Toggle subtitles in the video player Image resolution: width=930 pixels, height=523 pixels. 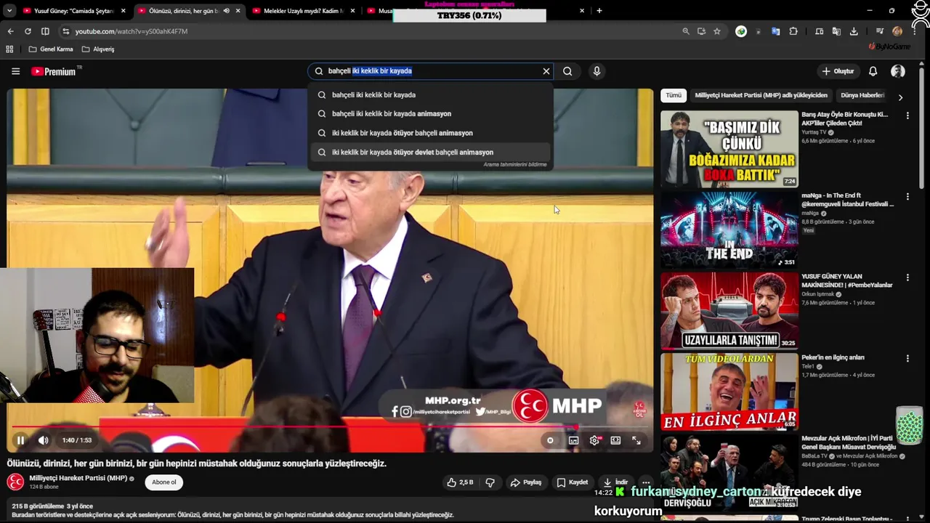[573, 440]
